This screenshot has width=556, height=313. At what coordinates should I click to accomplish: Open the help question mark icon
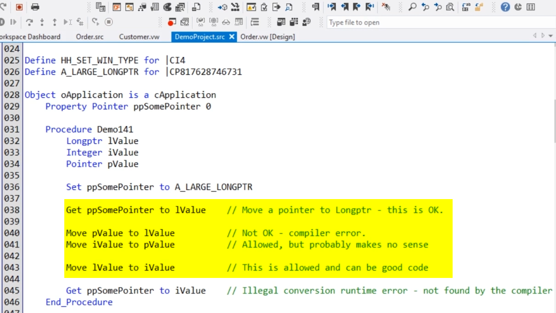505,7
